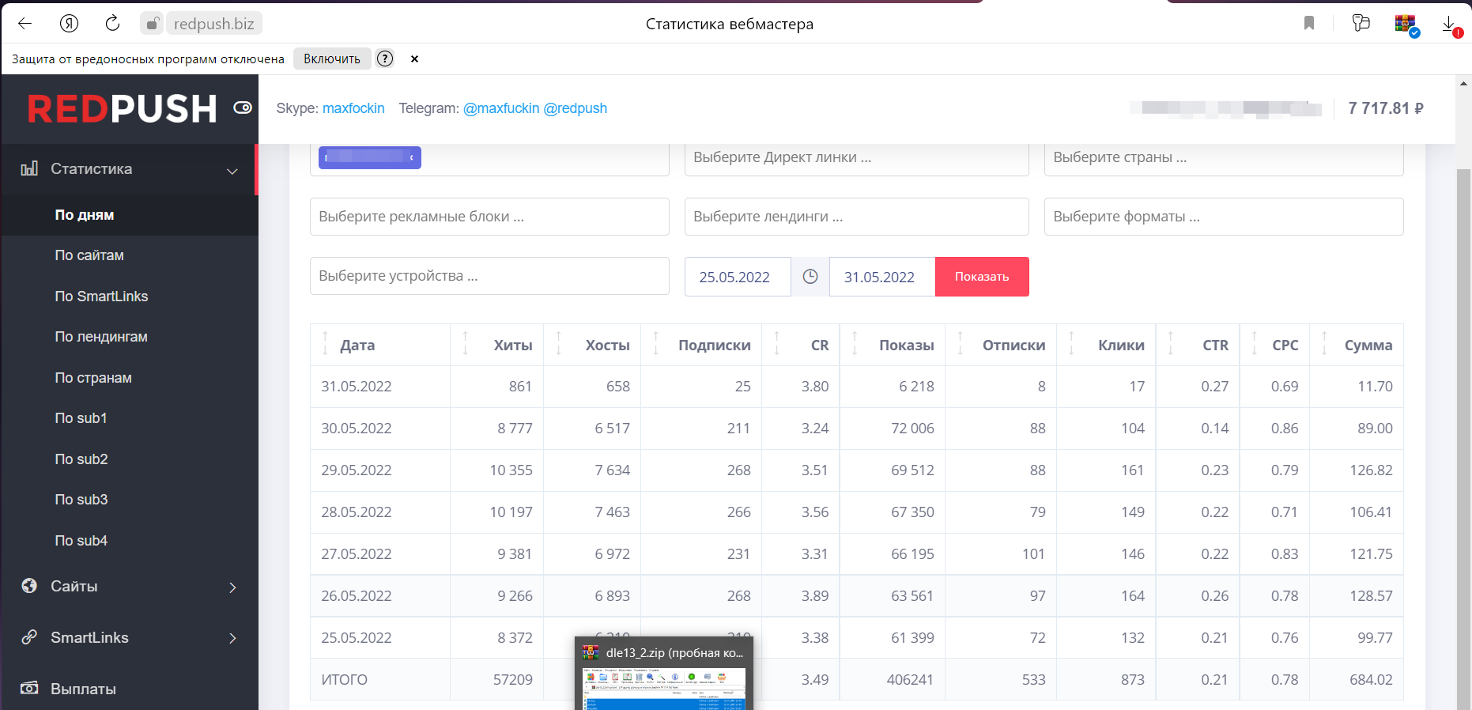Dismiss the malware protection notification bar
Viewport: 1472px width, 710px height.
click(x=414, y=59)
